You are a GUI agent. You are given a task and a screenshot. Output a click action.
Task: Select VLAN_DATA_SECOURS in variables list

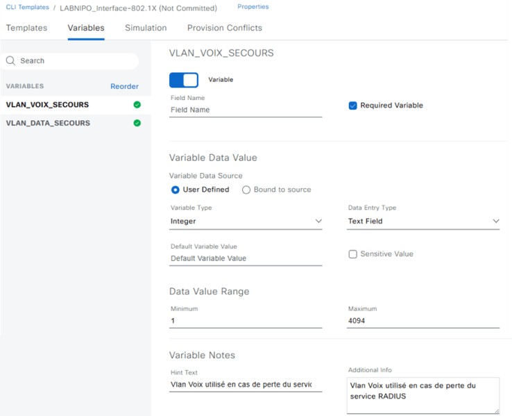48,123
